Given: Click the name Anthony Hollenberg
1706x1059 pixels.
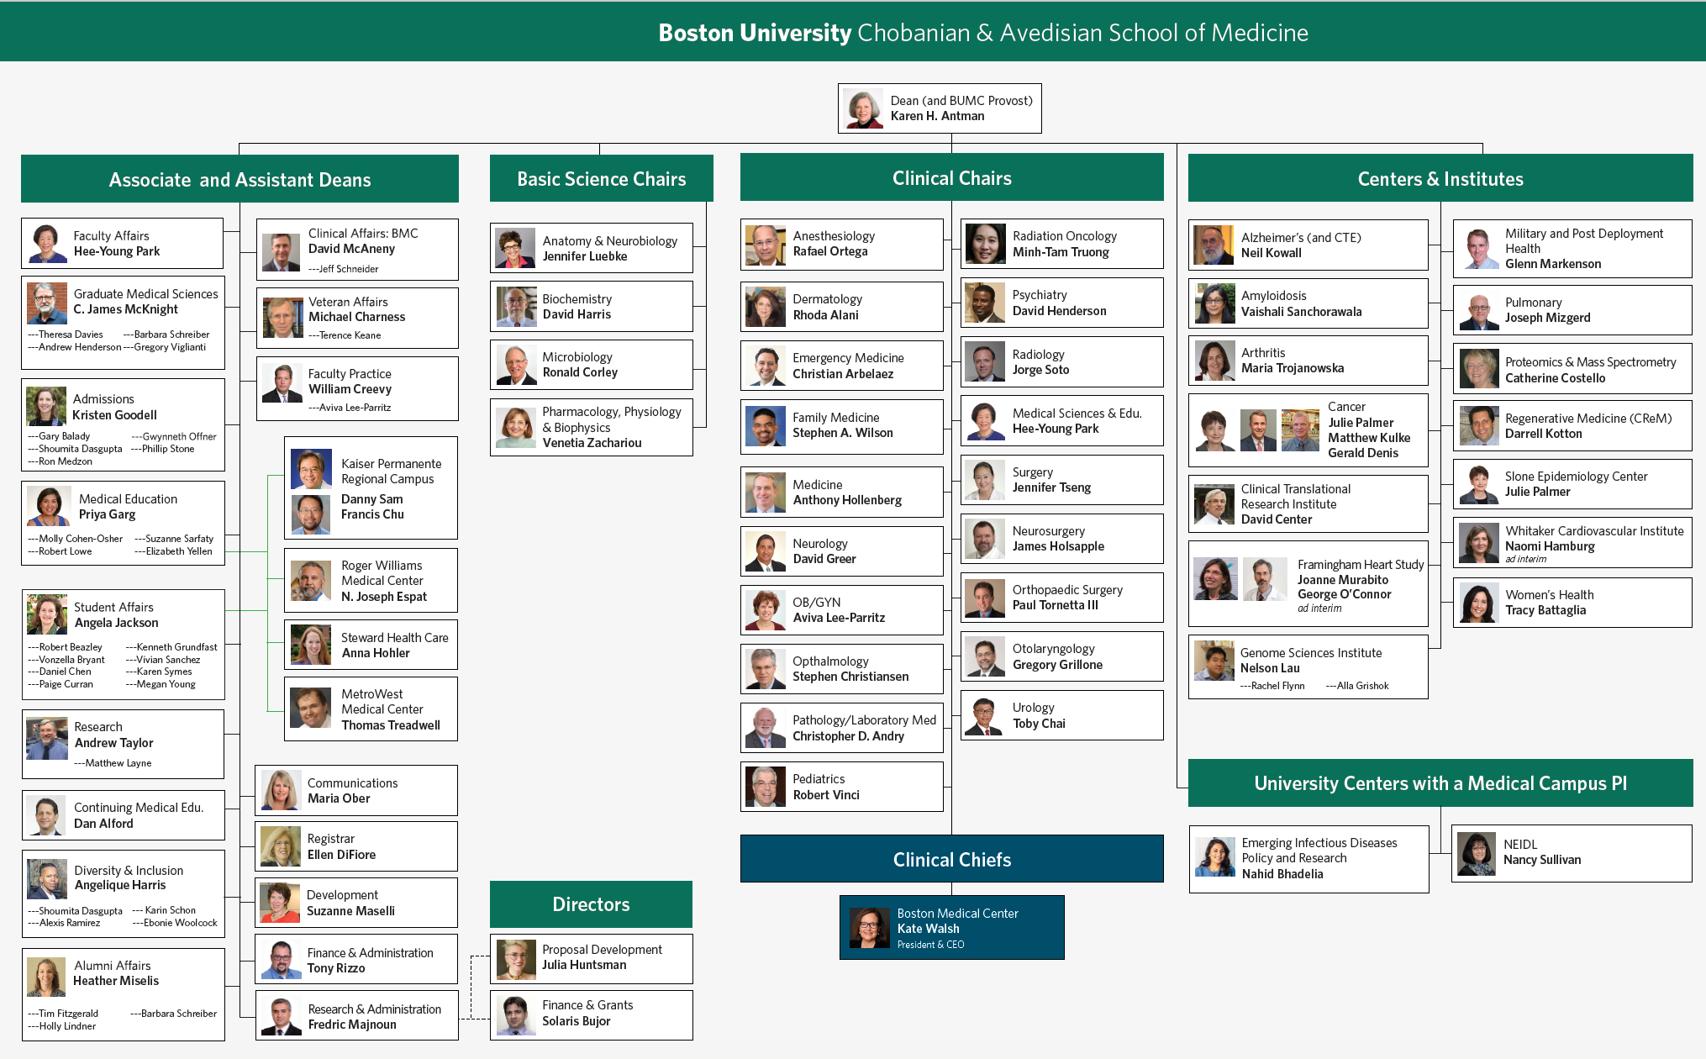Looking at the screenshot, I should tap(847, 500).
